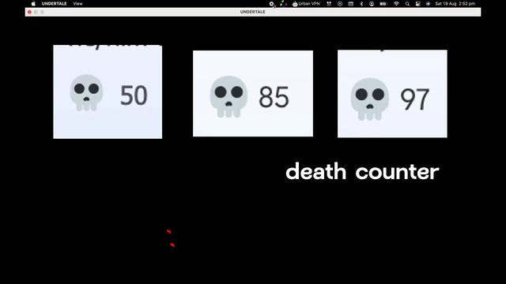Click the Urban VPN menu bar item
The height and width of the screenshot is (284, 506).
(306, 4)
